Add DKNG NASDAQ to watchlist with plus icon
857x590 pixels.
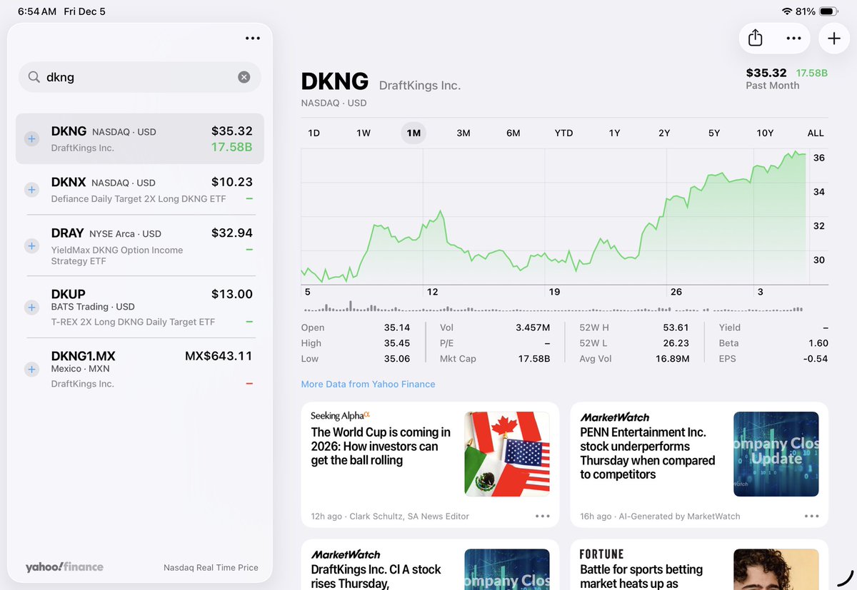pyautogui.click(x=31, y=139)
